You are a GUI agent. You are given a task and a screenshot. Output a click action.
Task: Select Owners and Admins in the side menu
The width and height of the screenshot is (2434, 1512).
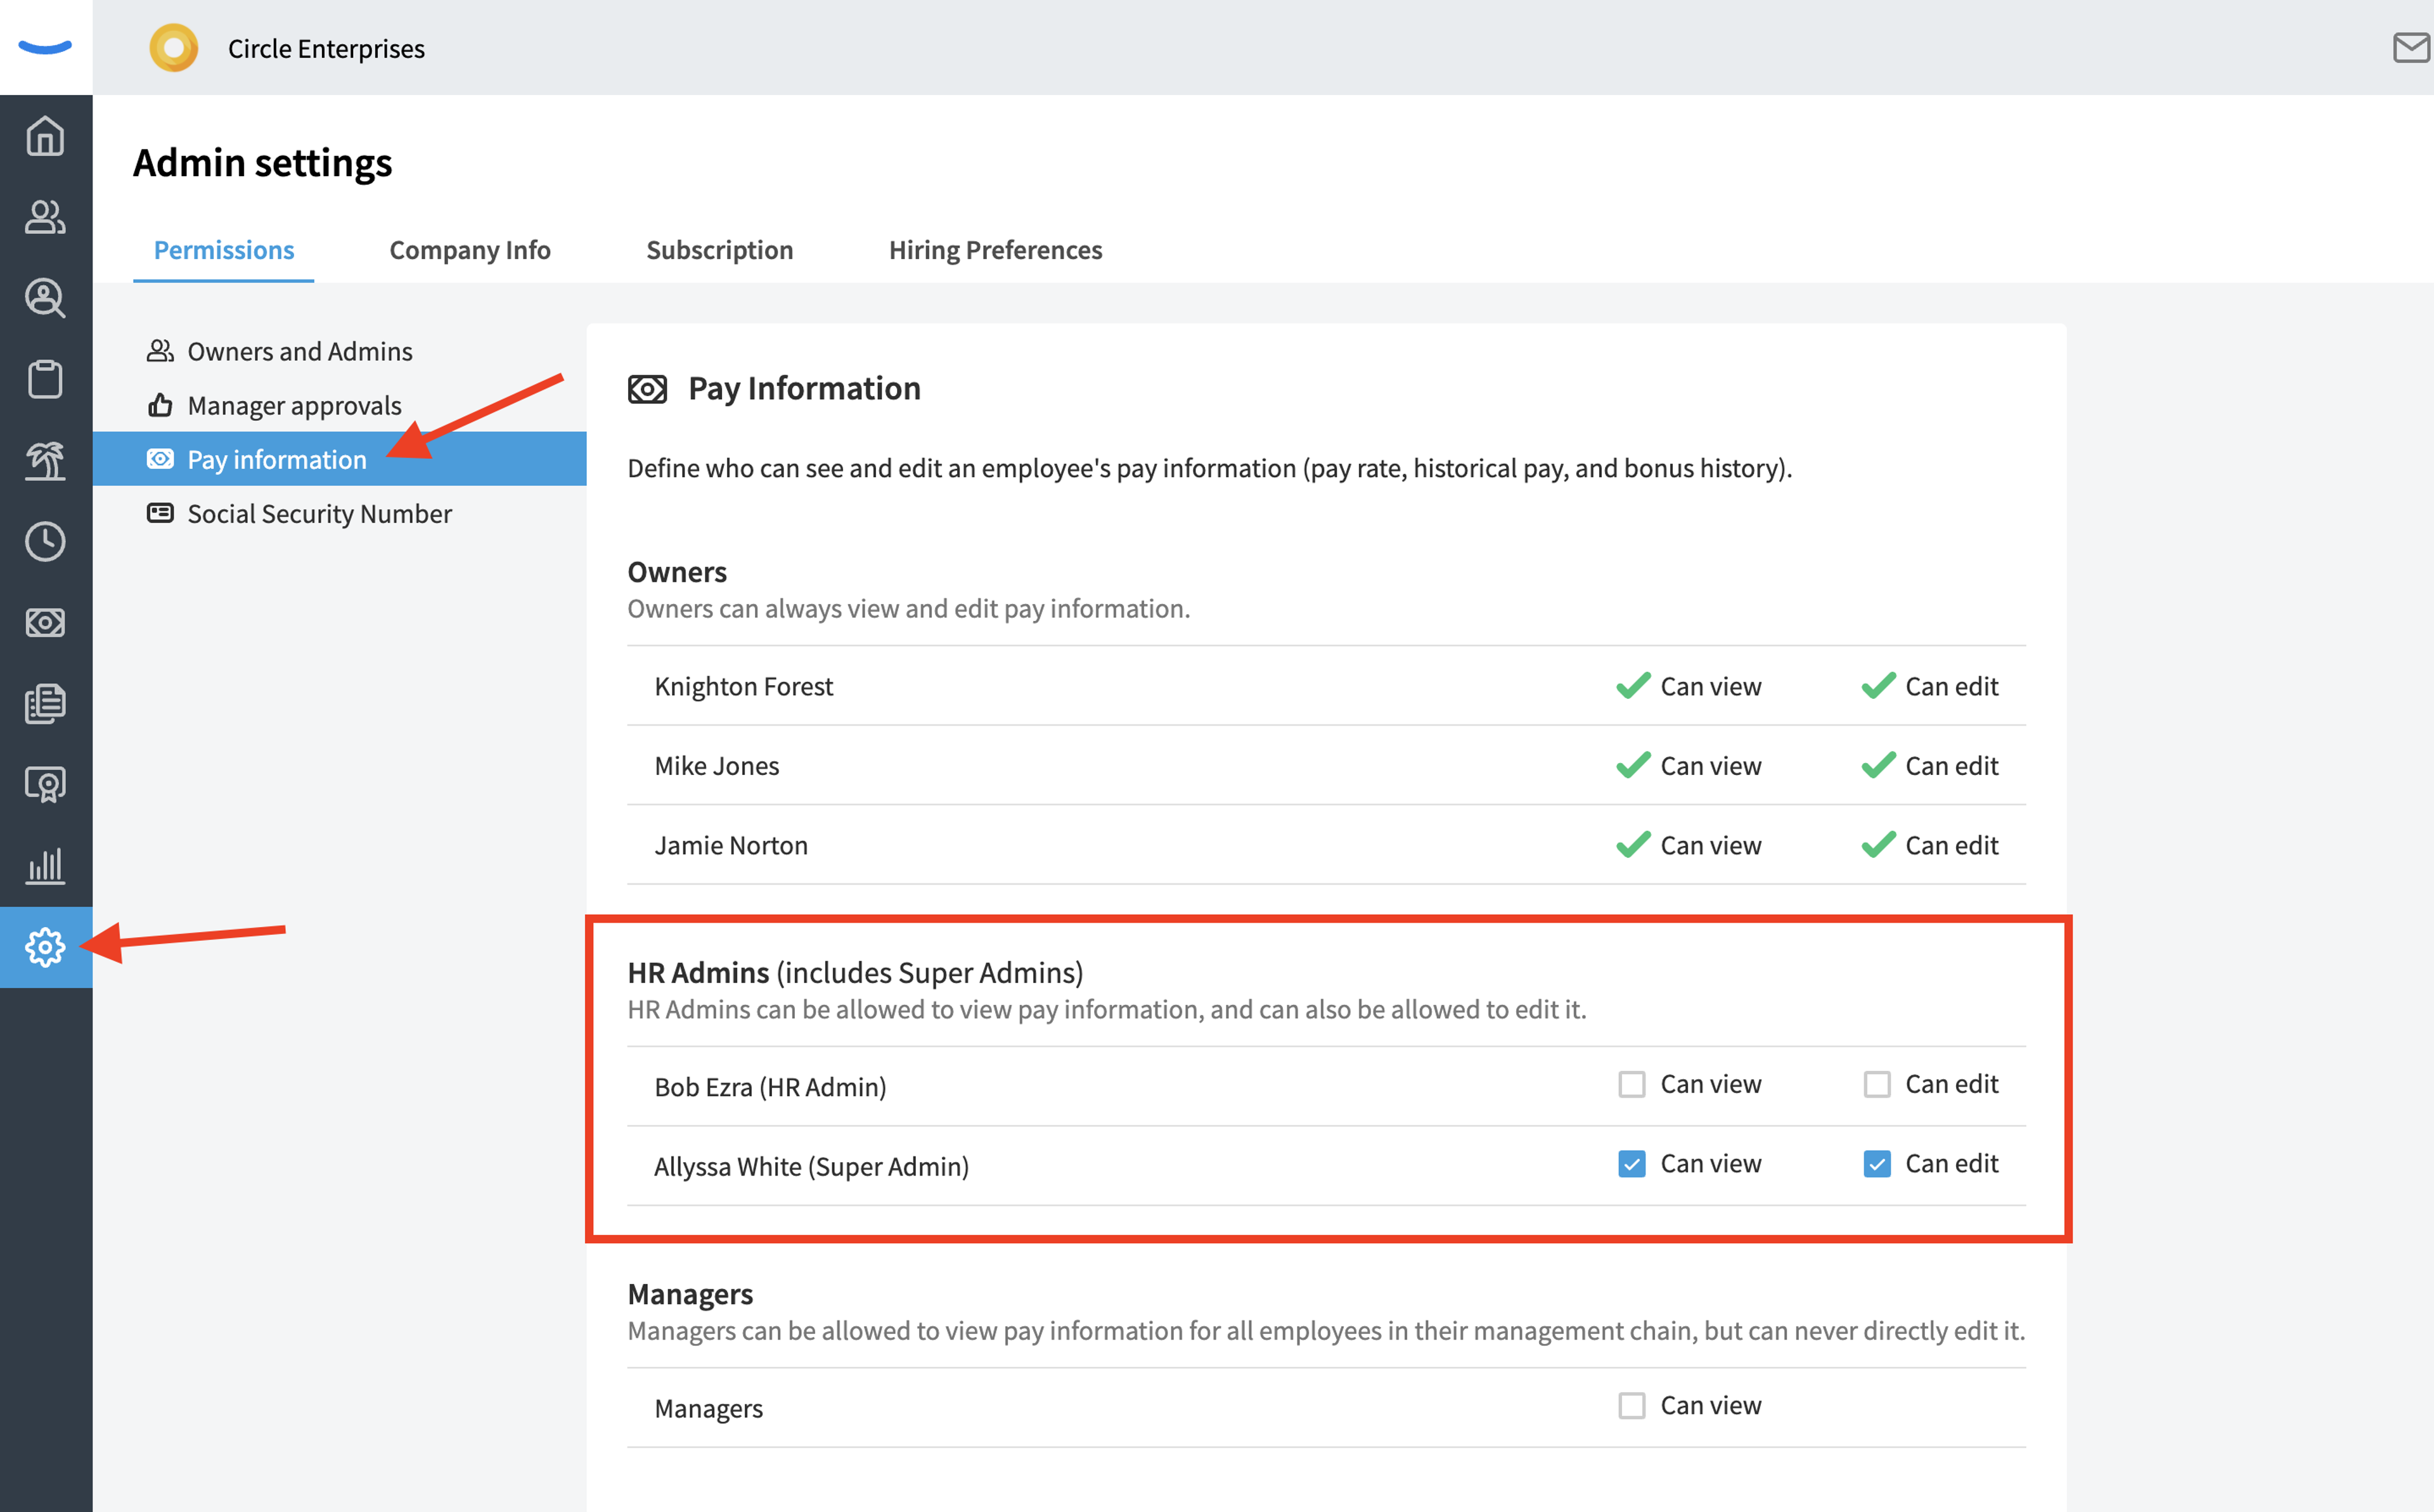click(340, 351)
